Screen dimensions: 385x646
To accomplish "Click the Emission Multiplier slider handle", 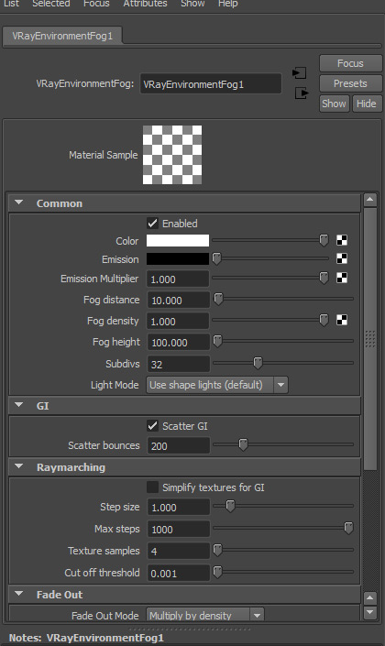I will point(324,278).
